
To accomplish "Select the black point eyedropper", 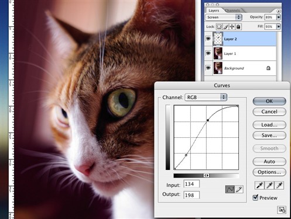I will click(x=259, y=185).
